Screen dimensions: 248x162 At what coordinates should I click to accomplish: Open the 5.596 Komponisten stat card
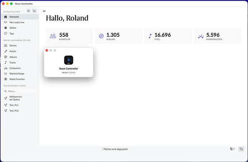click(217, 36)
